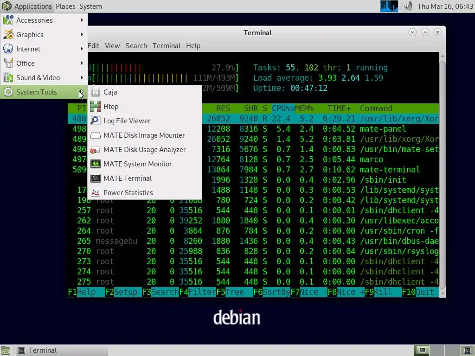This screenshot has height=356, width=475.
Task: Click the first workspace in switcher
Action: pyautogui.click(x=422, y=350)
